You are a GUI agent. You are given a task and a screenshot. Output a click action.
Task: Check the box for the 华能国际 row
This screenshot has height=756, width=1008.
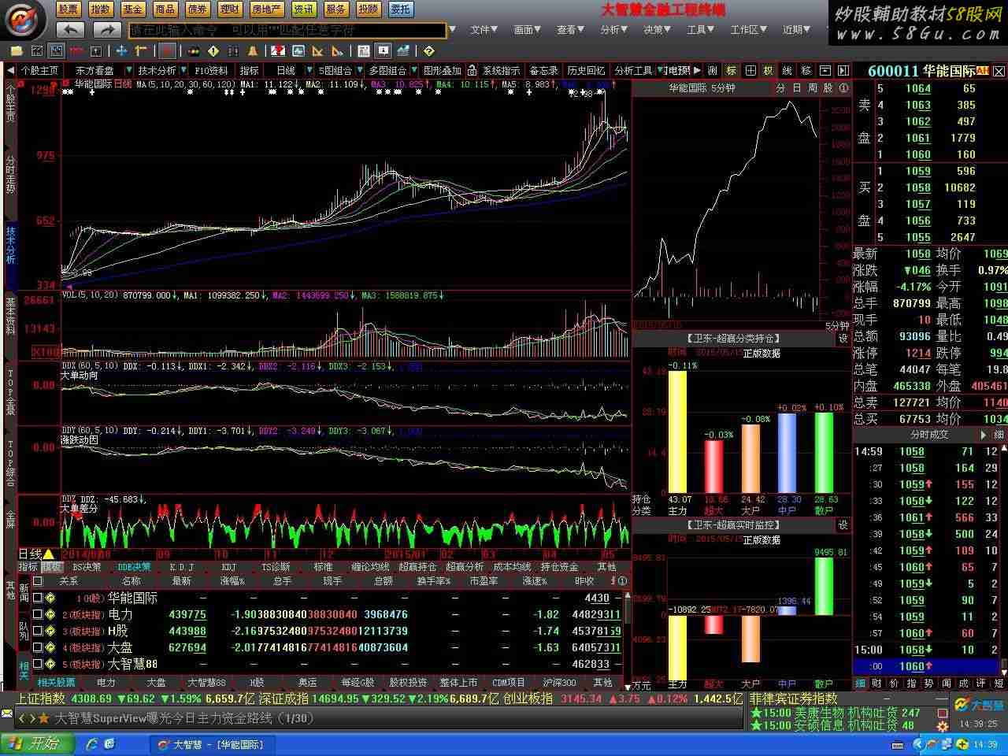tap(37, 598)
